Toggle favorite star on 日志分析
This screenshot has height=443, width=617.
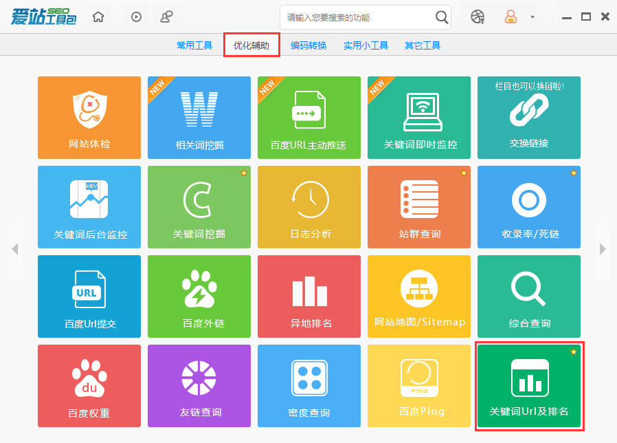coord(353,173)
